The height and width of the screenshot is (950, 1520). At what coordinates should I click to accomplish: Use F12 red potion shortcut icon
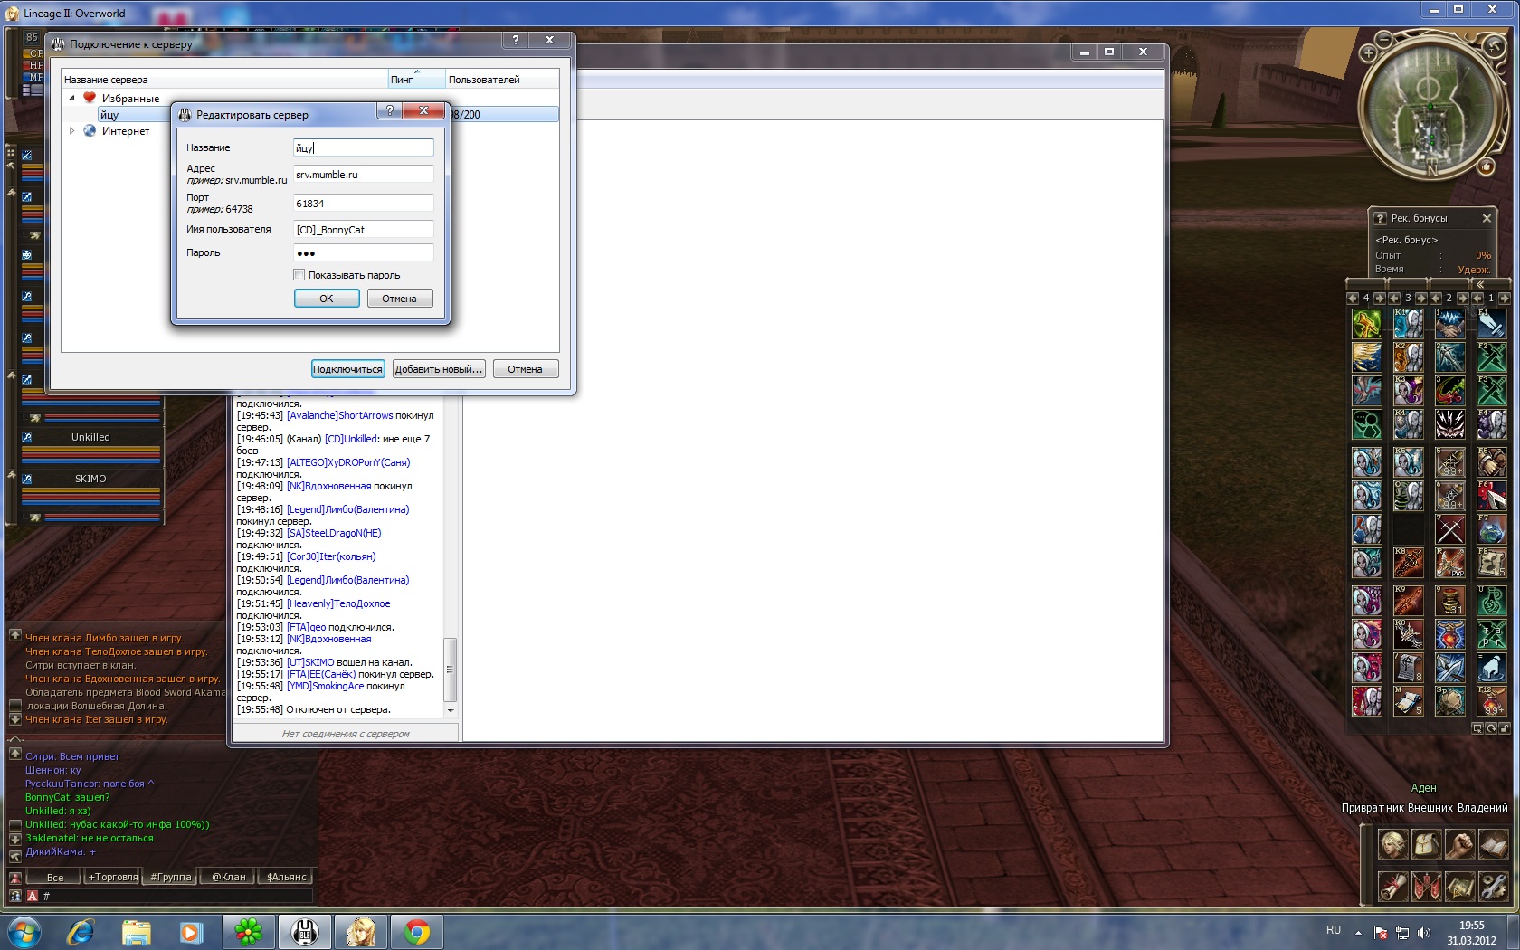(x=1491, y=700)
